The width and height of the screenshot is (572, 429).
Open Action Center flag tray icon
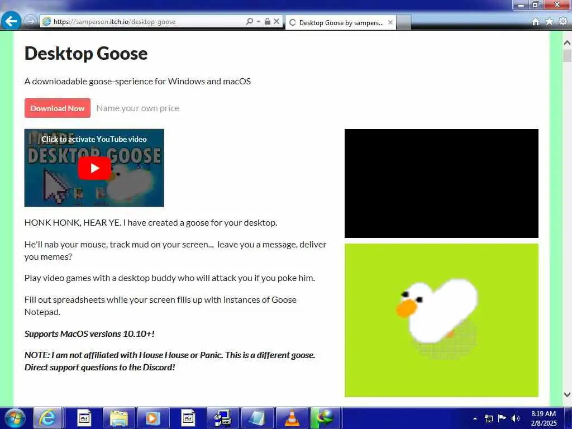click(502, 418)
